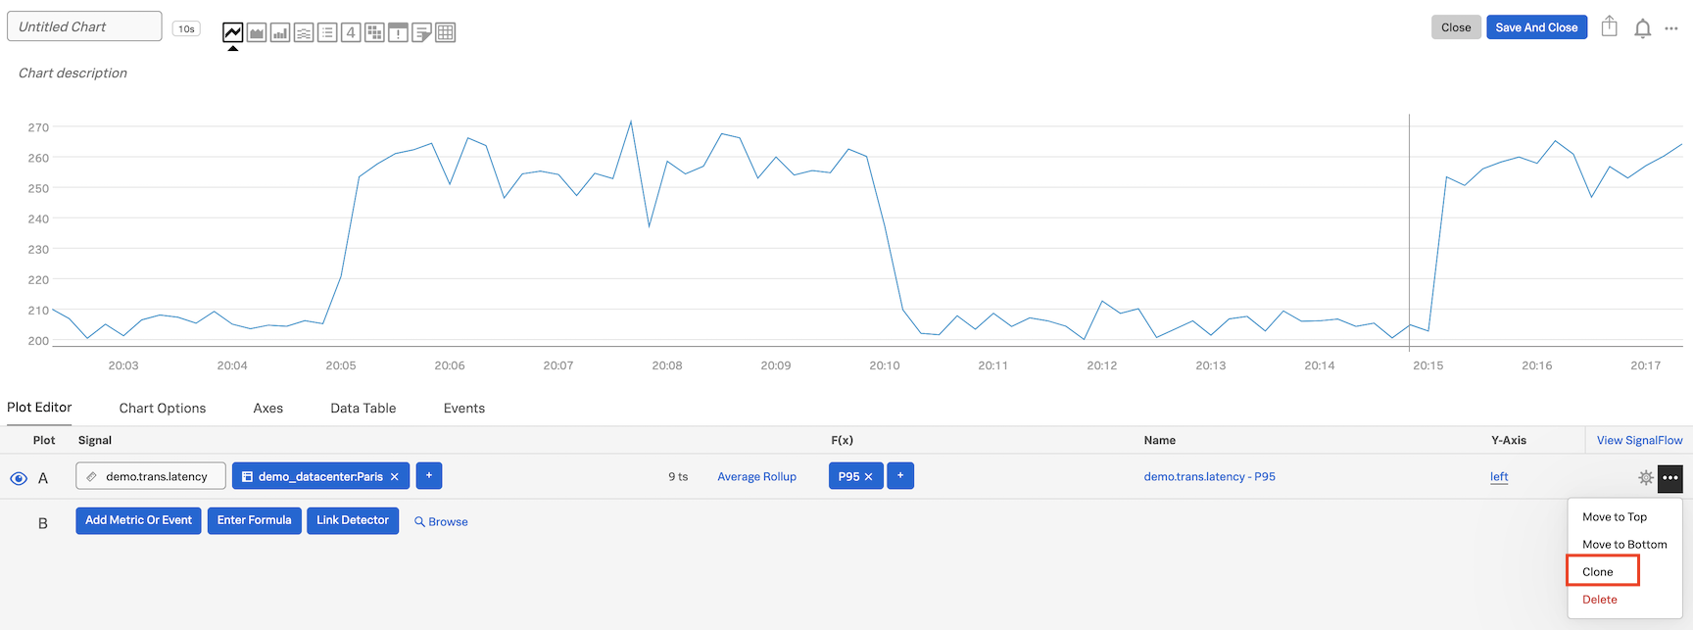Screen dimensions: 1693x630
Task: Click the Save And Close button
Action: pyautogui.click(x=1536, y=27)
